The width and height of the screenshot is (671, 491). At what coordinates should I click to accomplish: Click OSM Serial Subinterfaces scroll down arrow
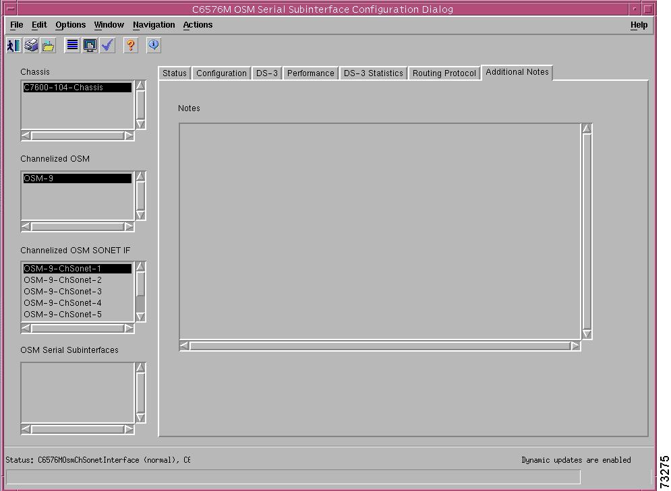click(140, 418)
